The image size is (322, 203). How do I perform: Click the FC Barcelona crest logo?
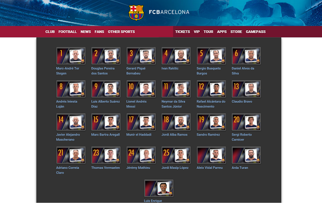click(x=136, y=12)
